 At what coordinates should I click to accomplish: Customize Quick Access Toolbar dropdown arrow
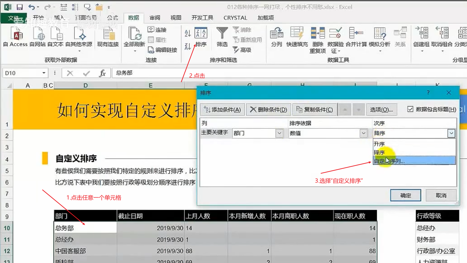point(109,7)
